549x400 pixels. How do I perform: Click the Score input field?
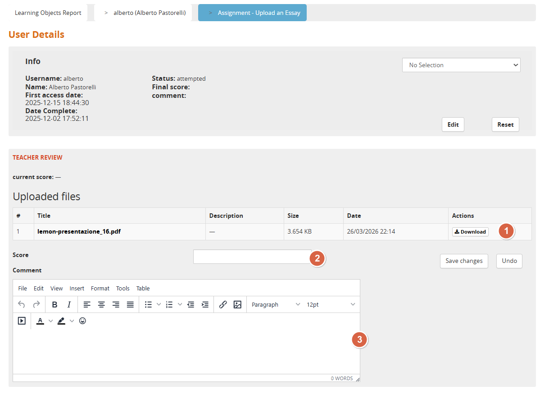pos(251,257)
